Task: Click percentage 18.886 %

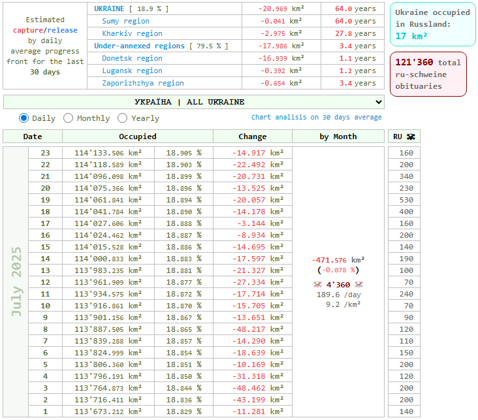Action: coord(183,247)
